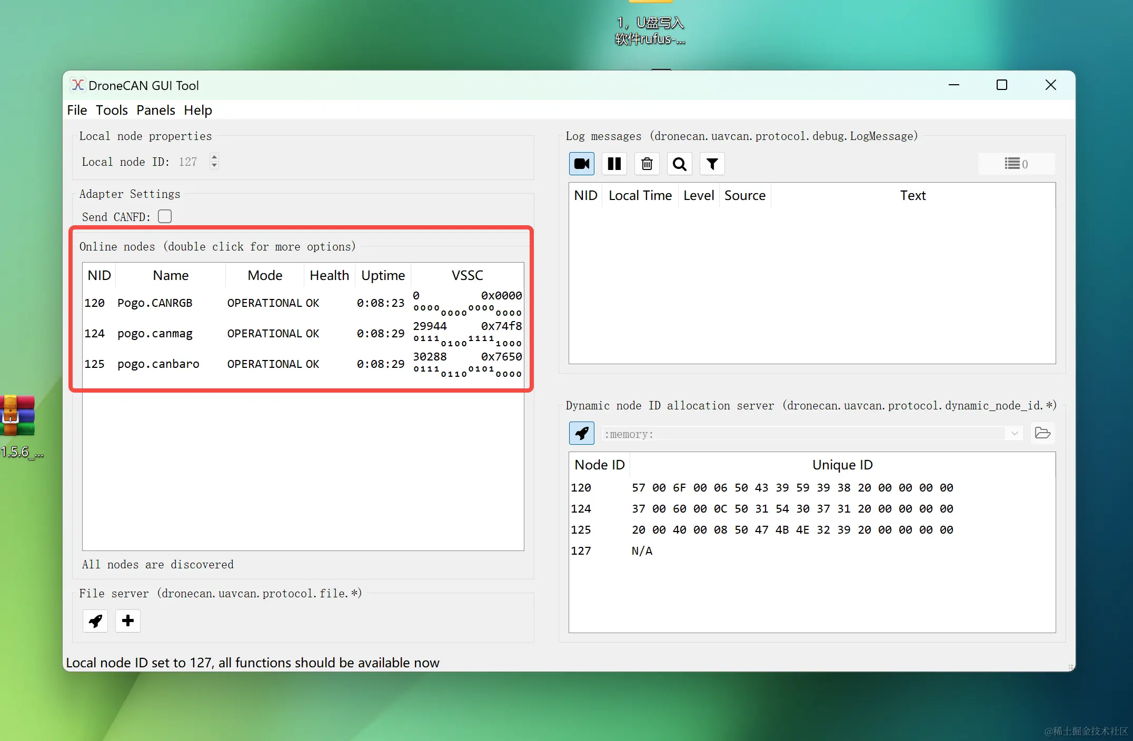Screen dimensions: 1133x741
Task: Expand the :memory: database dropdown
Action: tap(1015, 434)
